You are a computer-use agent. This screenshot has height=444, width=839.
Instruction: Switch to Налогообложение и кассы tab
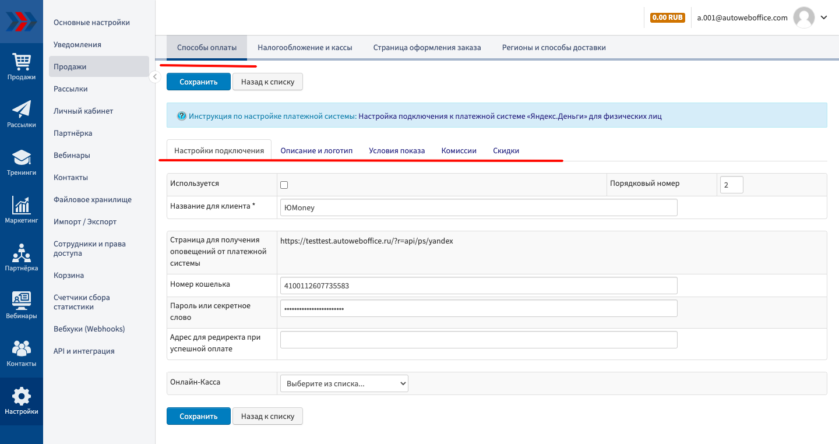(x=305, y=48)
